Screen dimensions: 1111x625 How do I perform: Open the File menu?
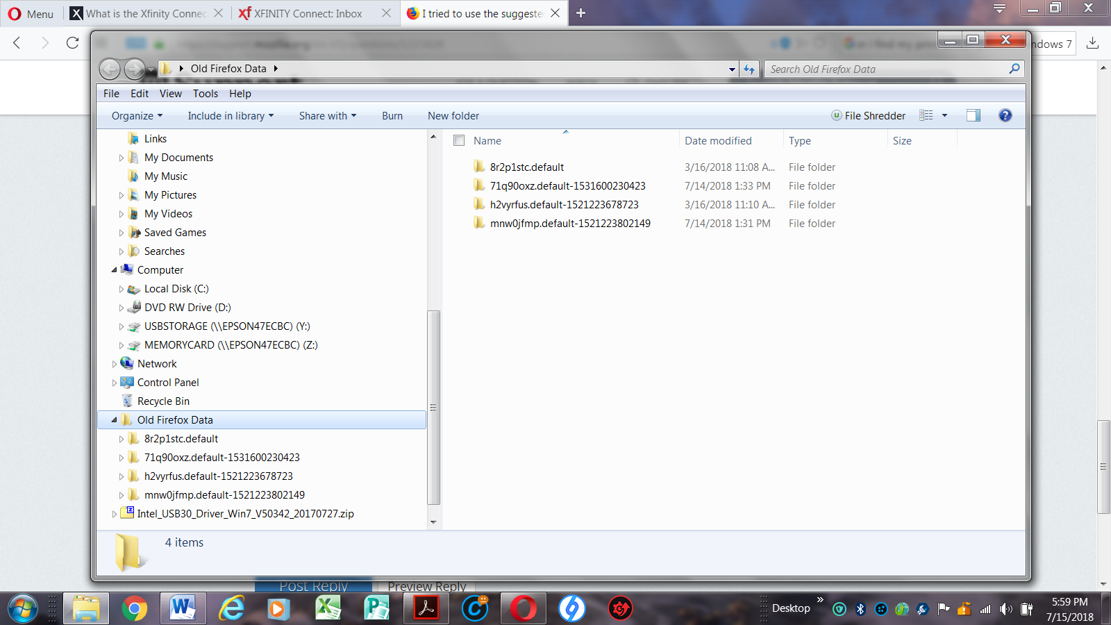coord(111,94)
